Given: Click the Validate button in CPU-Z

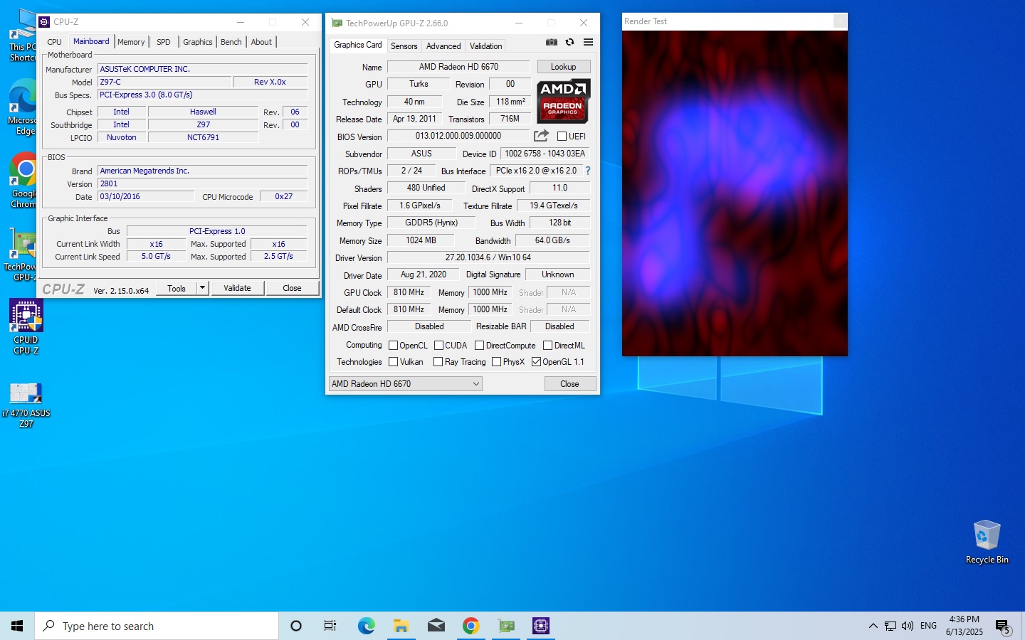Looking at the screenshot, I should pos(237,288).
